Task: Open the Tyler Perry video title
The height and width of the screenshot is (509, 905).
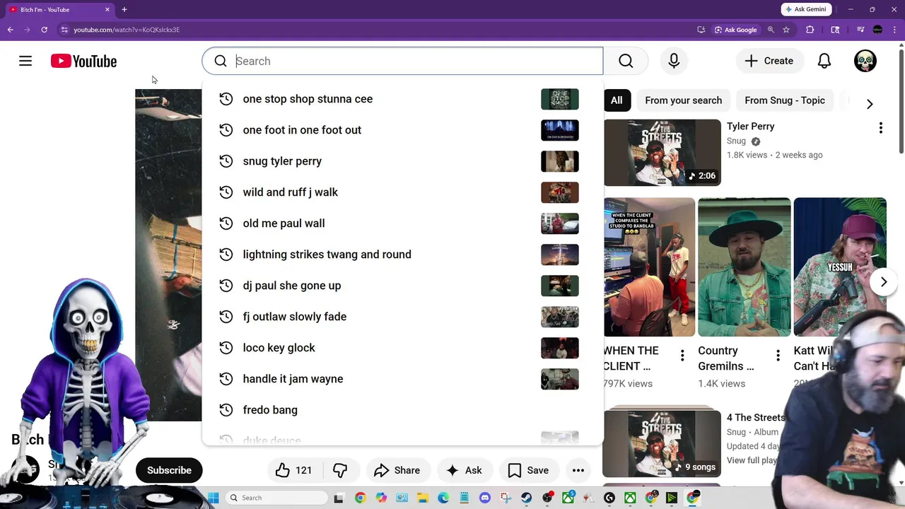Action: 750,127
